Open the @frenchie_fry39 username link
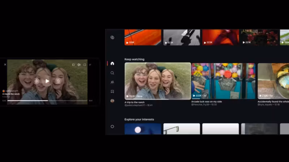This screenshot has width=289, height=162. click(x=200, y=104)
